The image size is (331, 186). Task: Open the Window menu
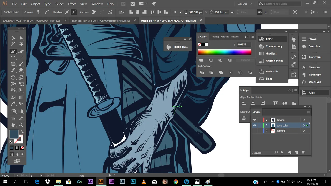(97, 4)
